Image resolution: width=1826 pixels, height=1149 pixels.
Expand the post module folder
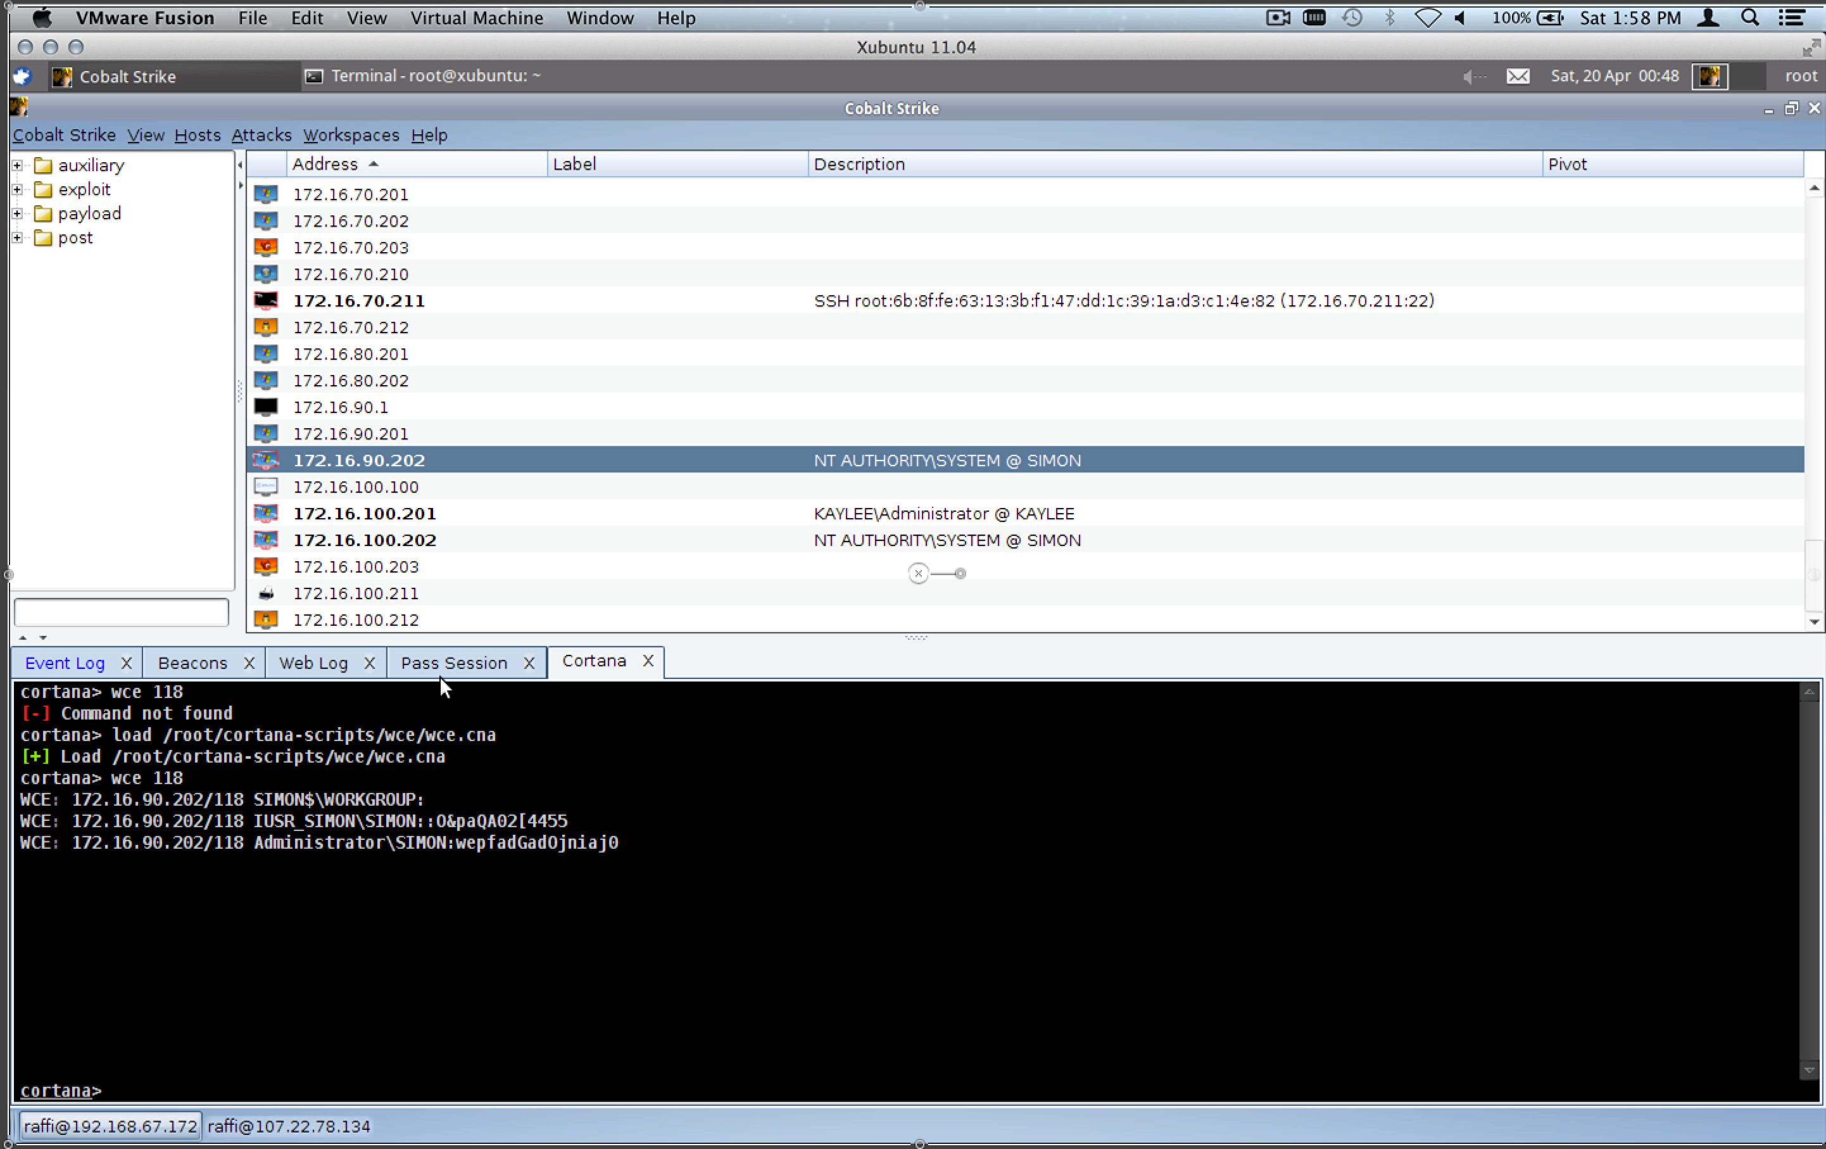tap(18, 238)
